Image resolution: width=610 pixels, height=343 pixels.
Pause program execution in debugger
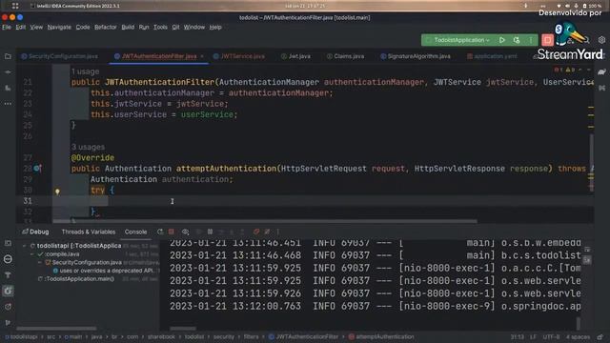[210, 232]
